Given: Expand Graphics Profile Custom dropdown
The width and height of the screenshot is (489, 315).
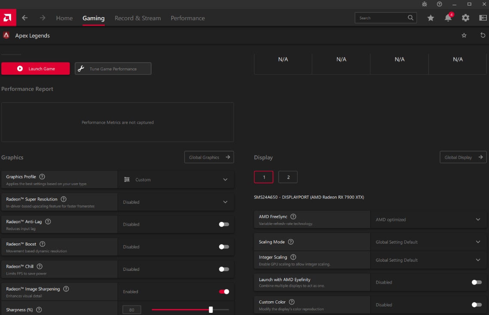Looking at the screenshot, I should point(176,180).
